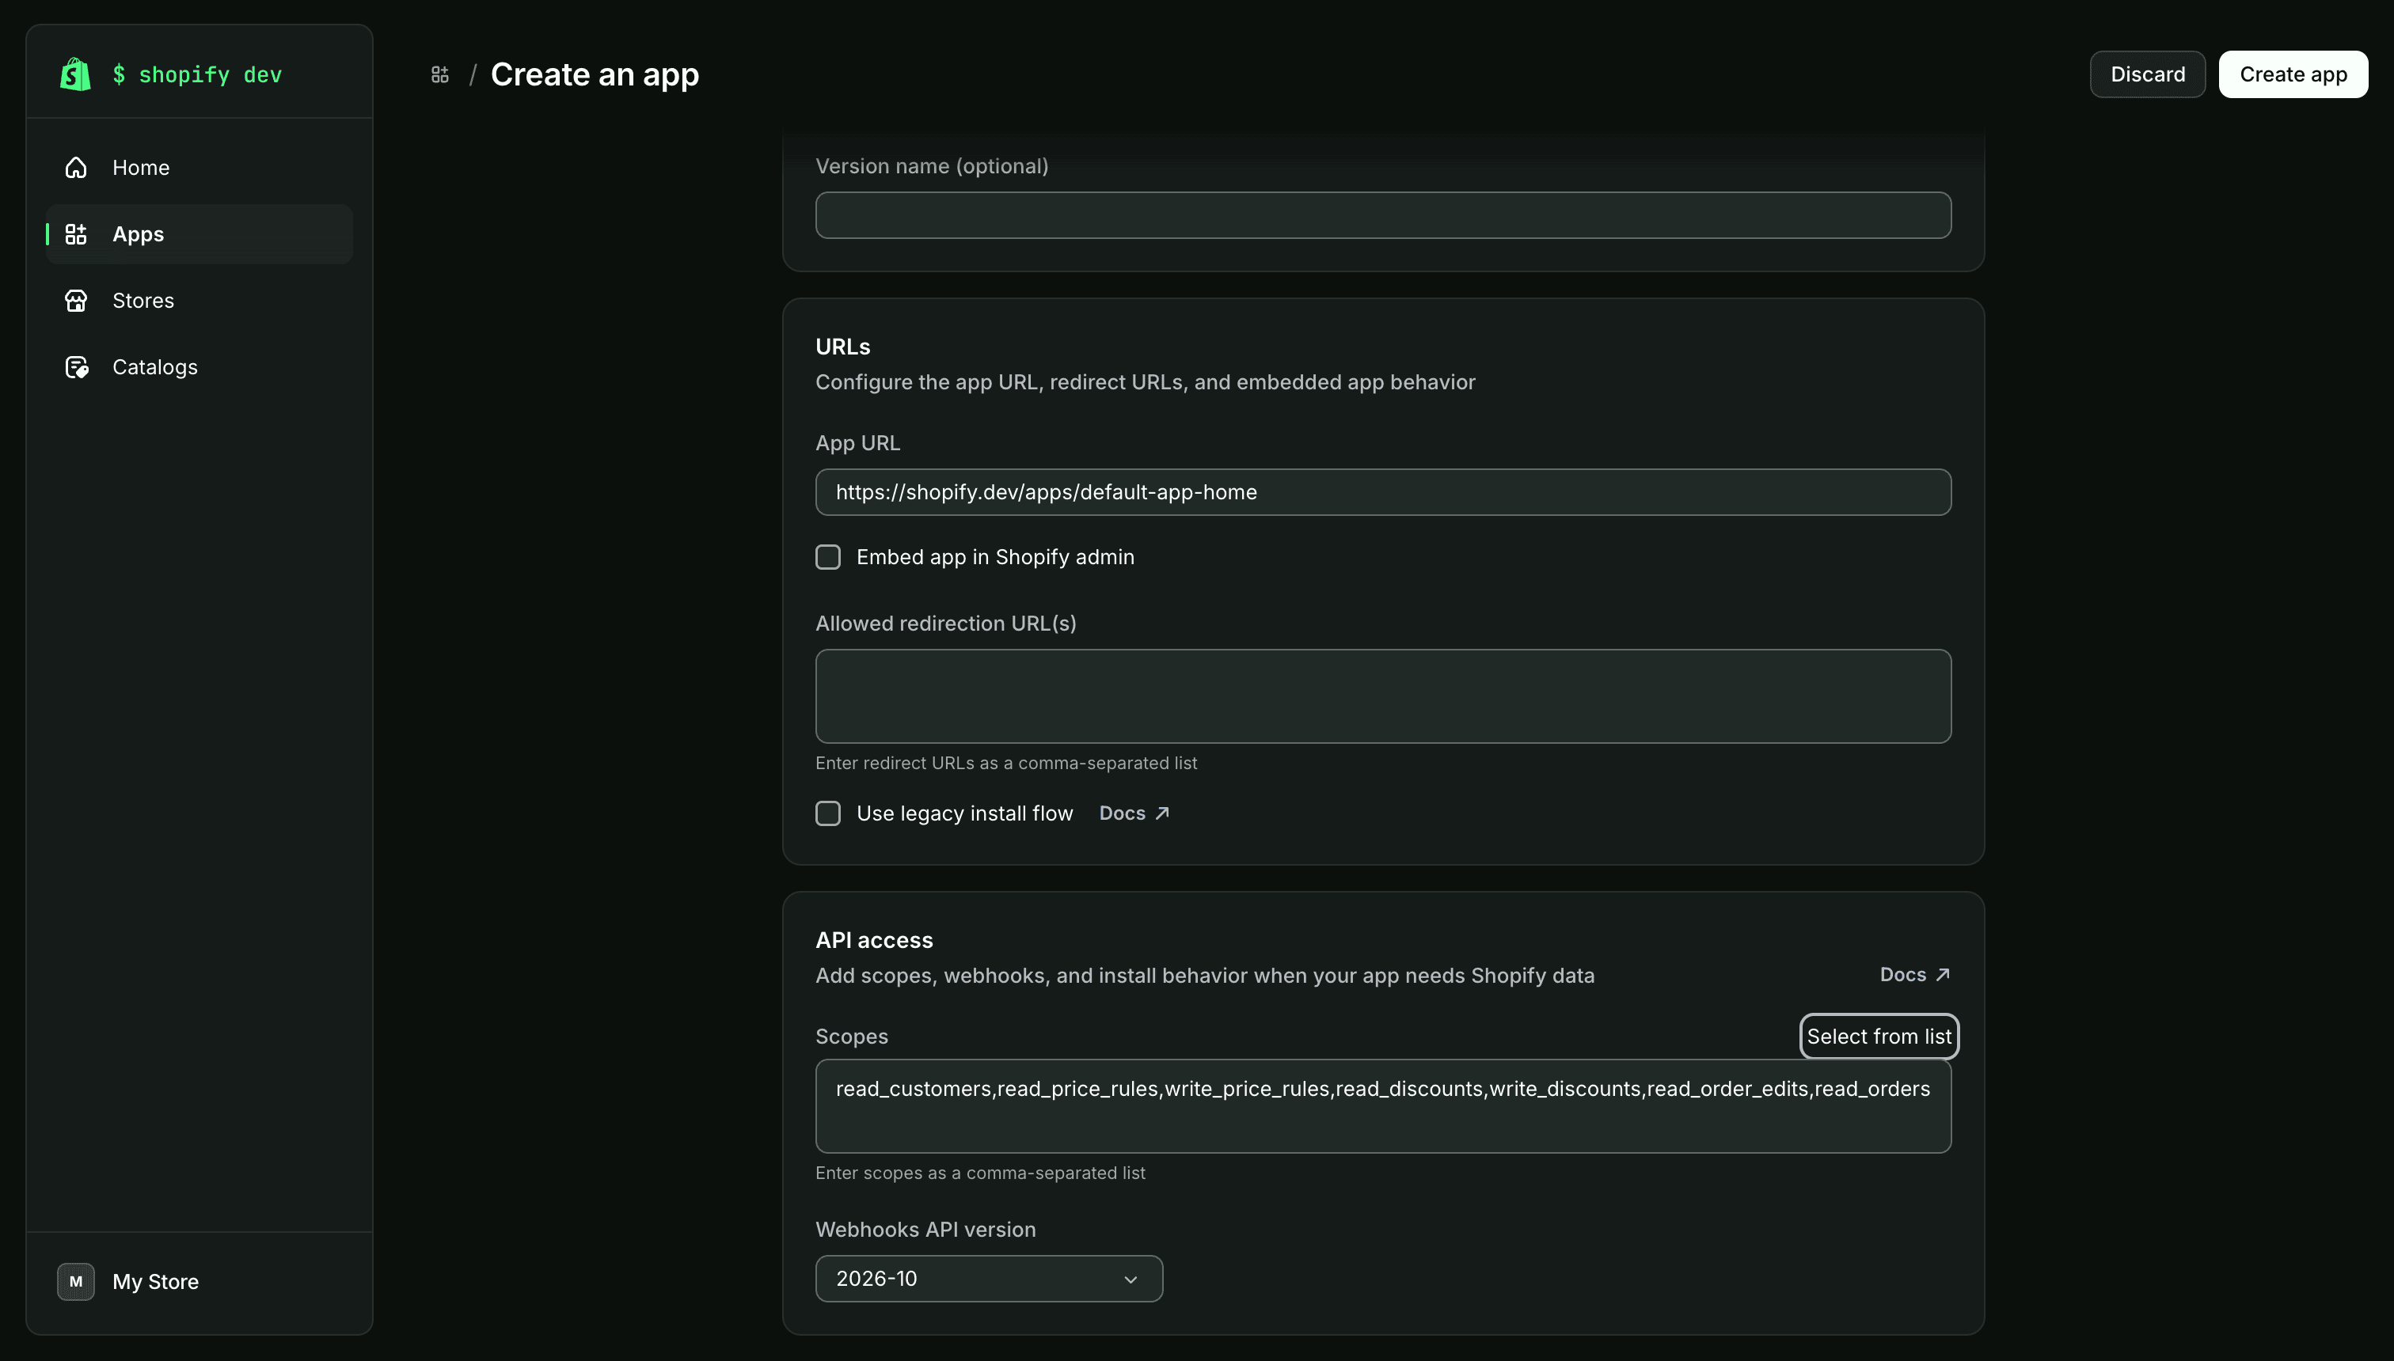2394x1361 pixels.
Task: Check Use legacy install flow box
Action: point(827,813)
